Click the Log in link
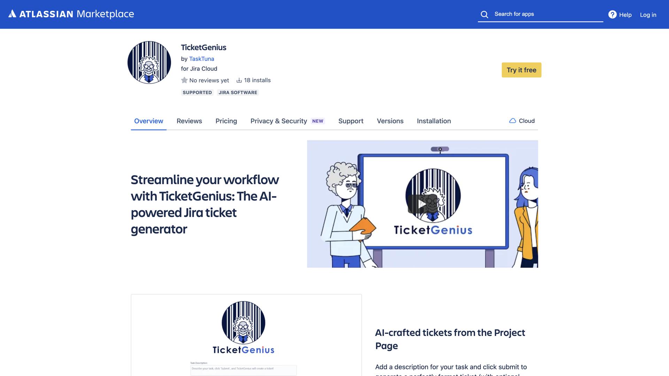The height and width of the screenshot is (376, 669). pyautogui.click(x=648, y=15)
